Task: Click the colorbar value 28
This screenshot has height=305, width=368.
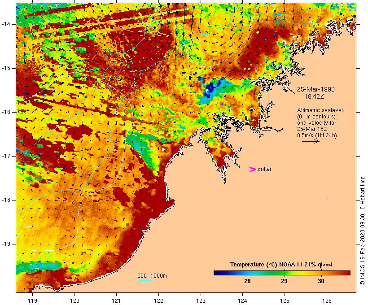Action: (247, 281)
